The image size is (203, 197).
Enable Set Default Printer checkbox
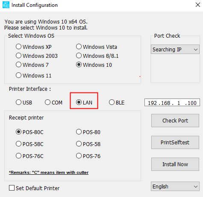tap(12, 188)
